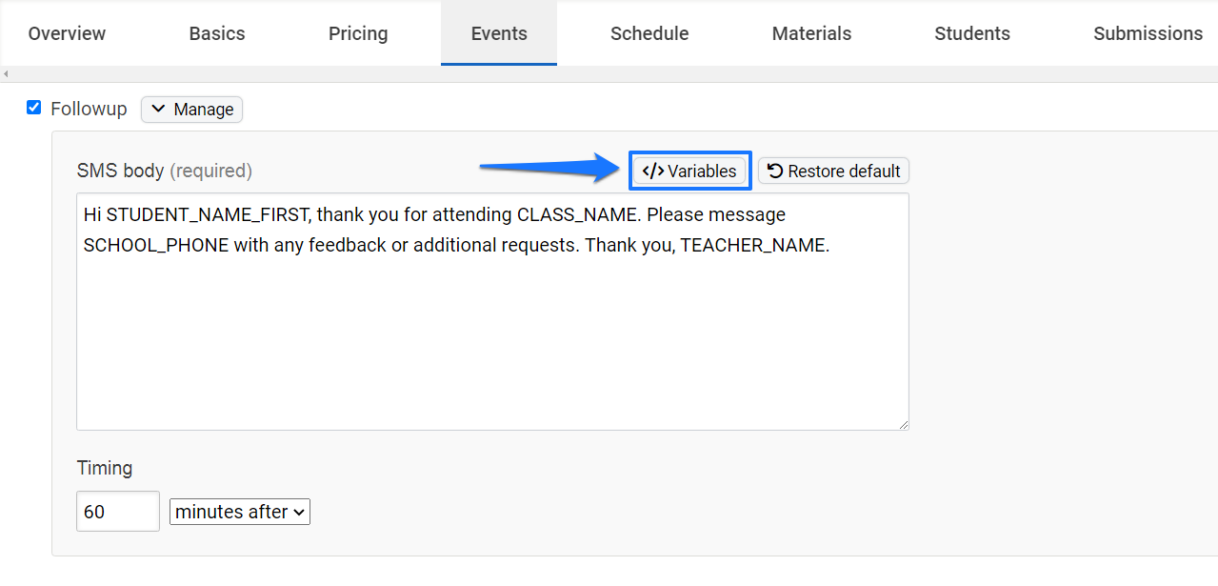Go to the Pricing tab
Screen dimensions: 1218x586
click(x=358, y=33)
